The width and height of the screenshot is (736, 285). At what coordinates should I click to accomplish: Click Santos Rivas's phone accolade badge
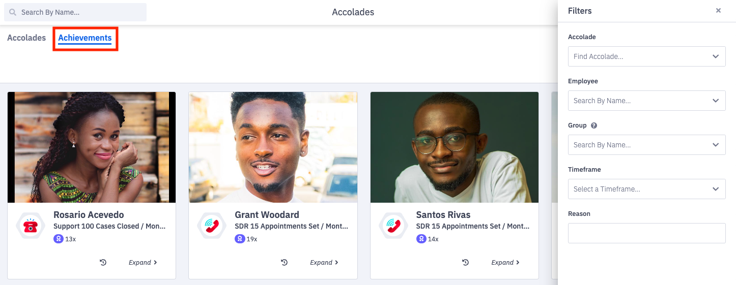(x=393, y=226)
